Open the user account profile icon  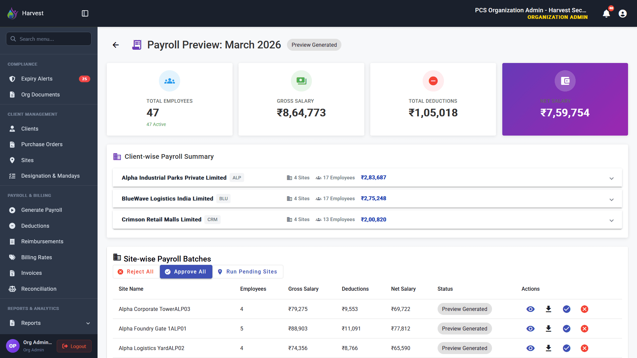623,14
